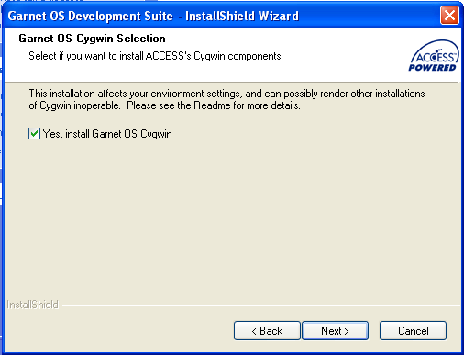The height and width of the screenshot is (355, 464).
Task: Click the white header banner area
Action: click(x=232, y=54)
